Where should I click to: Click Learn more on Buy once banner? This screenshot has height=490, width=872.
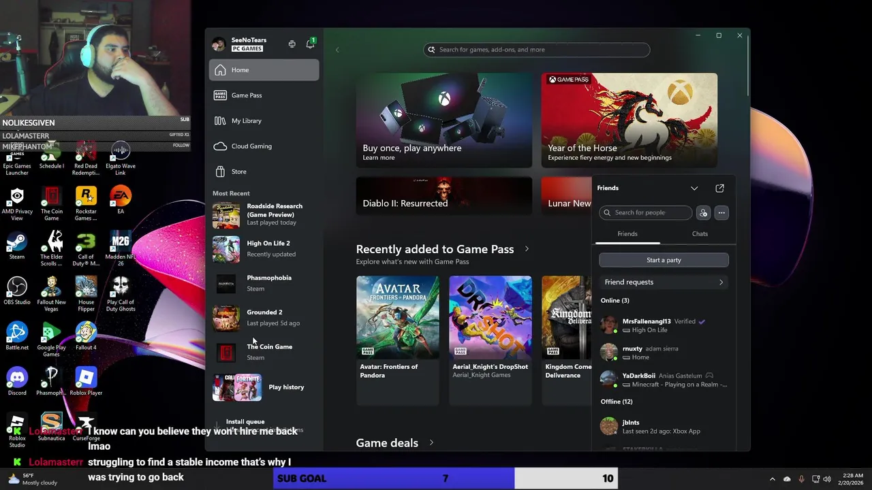pyautogui.click(x=379, y=158)
